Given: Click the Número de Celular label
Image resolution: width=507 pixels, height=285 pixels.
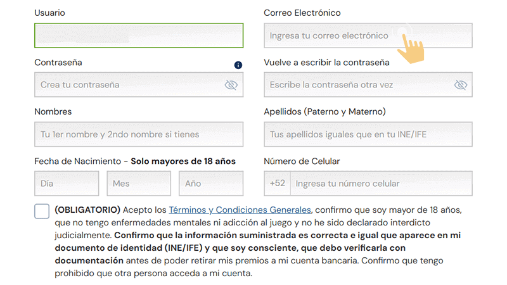Looking at the screenshot, I should [302, 161].
